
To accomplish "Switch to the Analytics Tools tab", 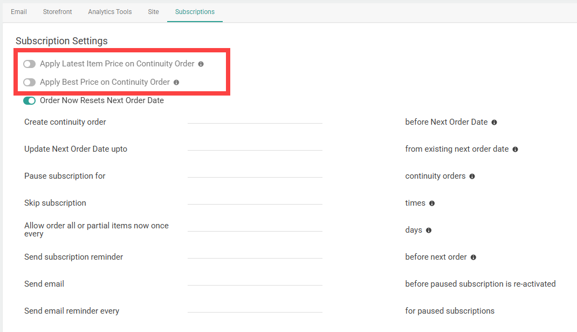I will click(109, 11).
